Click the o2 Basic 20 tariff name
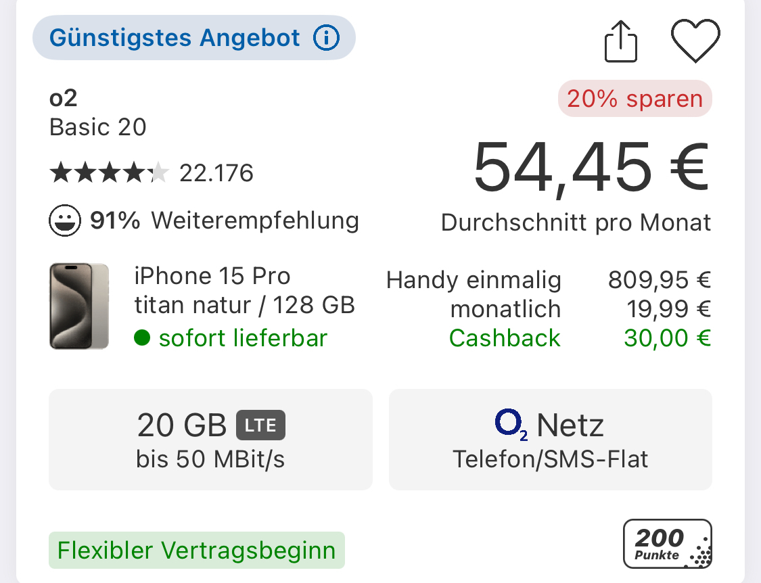Viewport: 761px width, 583px height. point(97,113)
